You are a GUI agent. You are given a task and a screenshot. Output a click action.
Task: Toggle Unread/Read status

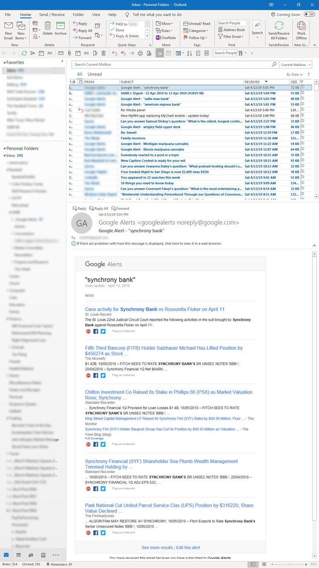pos(197,23)
